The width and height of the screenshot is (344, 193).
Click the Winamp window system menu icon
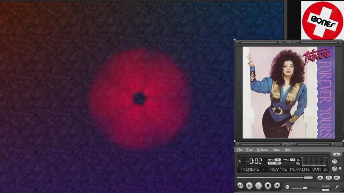pyautogui.click(x=238, y=144)
